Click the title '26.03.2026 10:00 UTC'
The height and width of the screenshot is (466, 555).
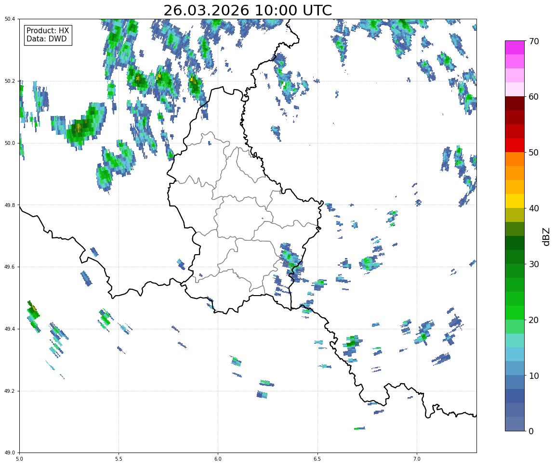[248, 10]
